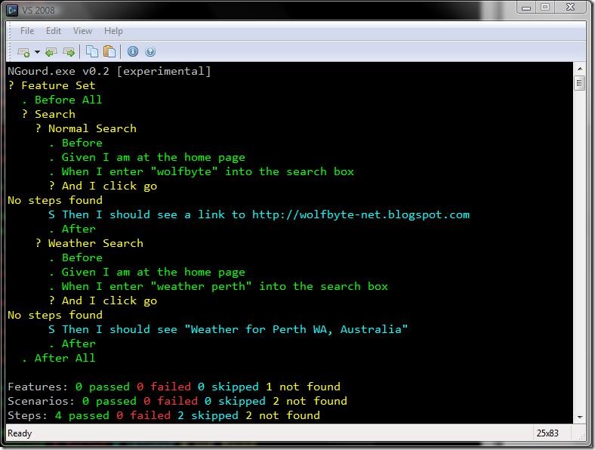Click the Ready status bar text

pyautogui.click(x=20, y=433)
